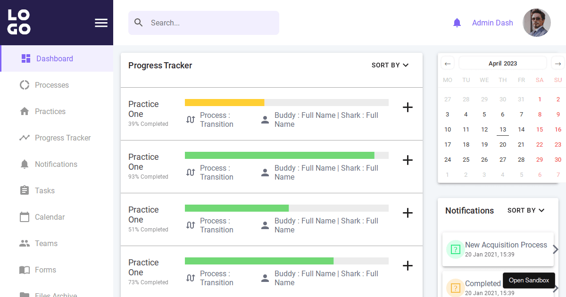Click the Tasks clipboard icon
This screenshot has width=566, height=297.
point(25,190)
